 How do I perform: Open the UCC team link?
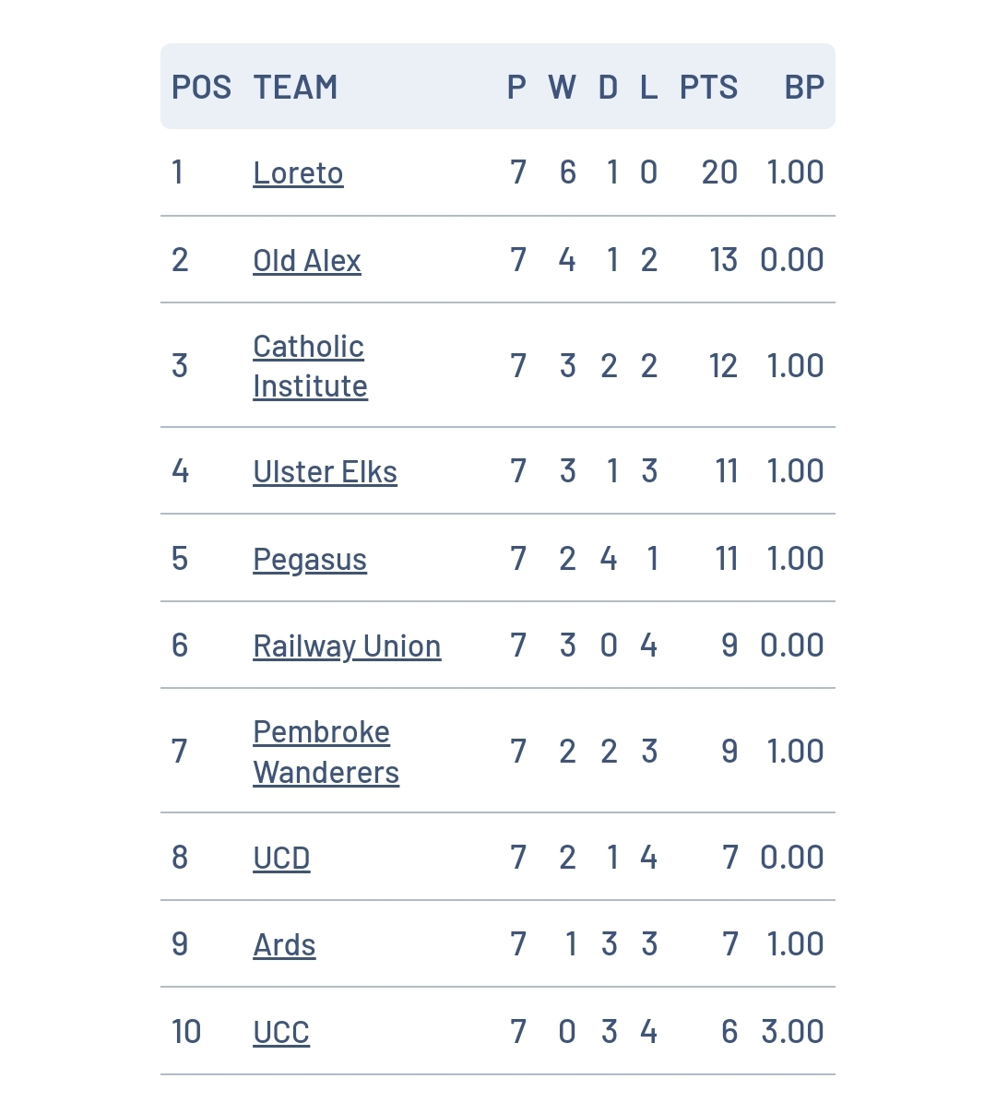point(281,1032)
